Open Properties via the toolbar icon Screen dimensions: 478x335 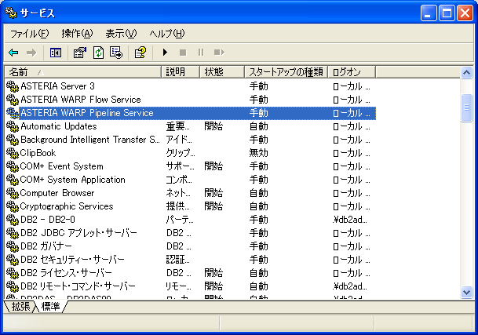pyautogui.click(x=79, y=53)
